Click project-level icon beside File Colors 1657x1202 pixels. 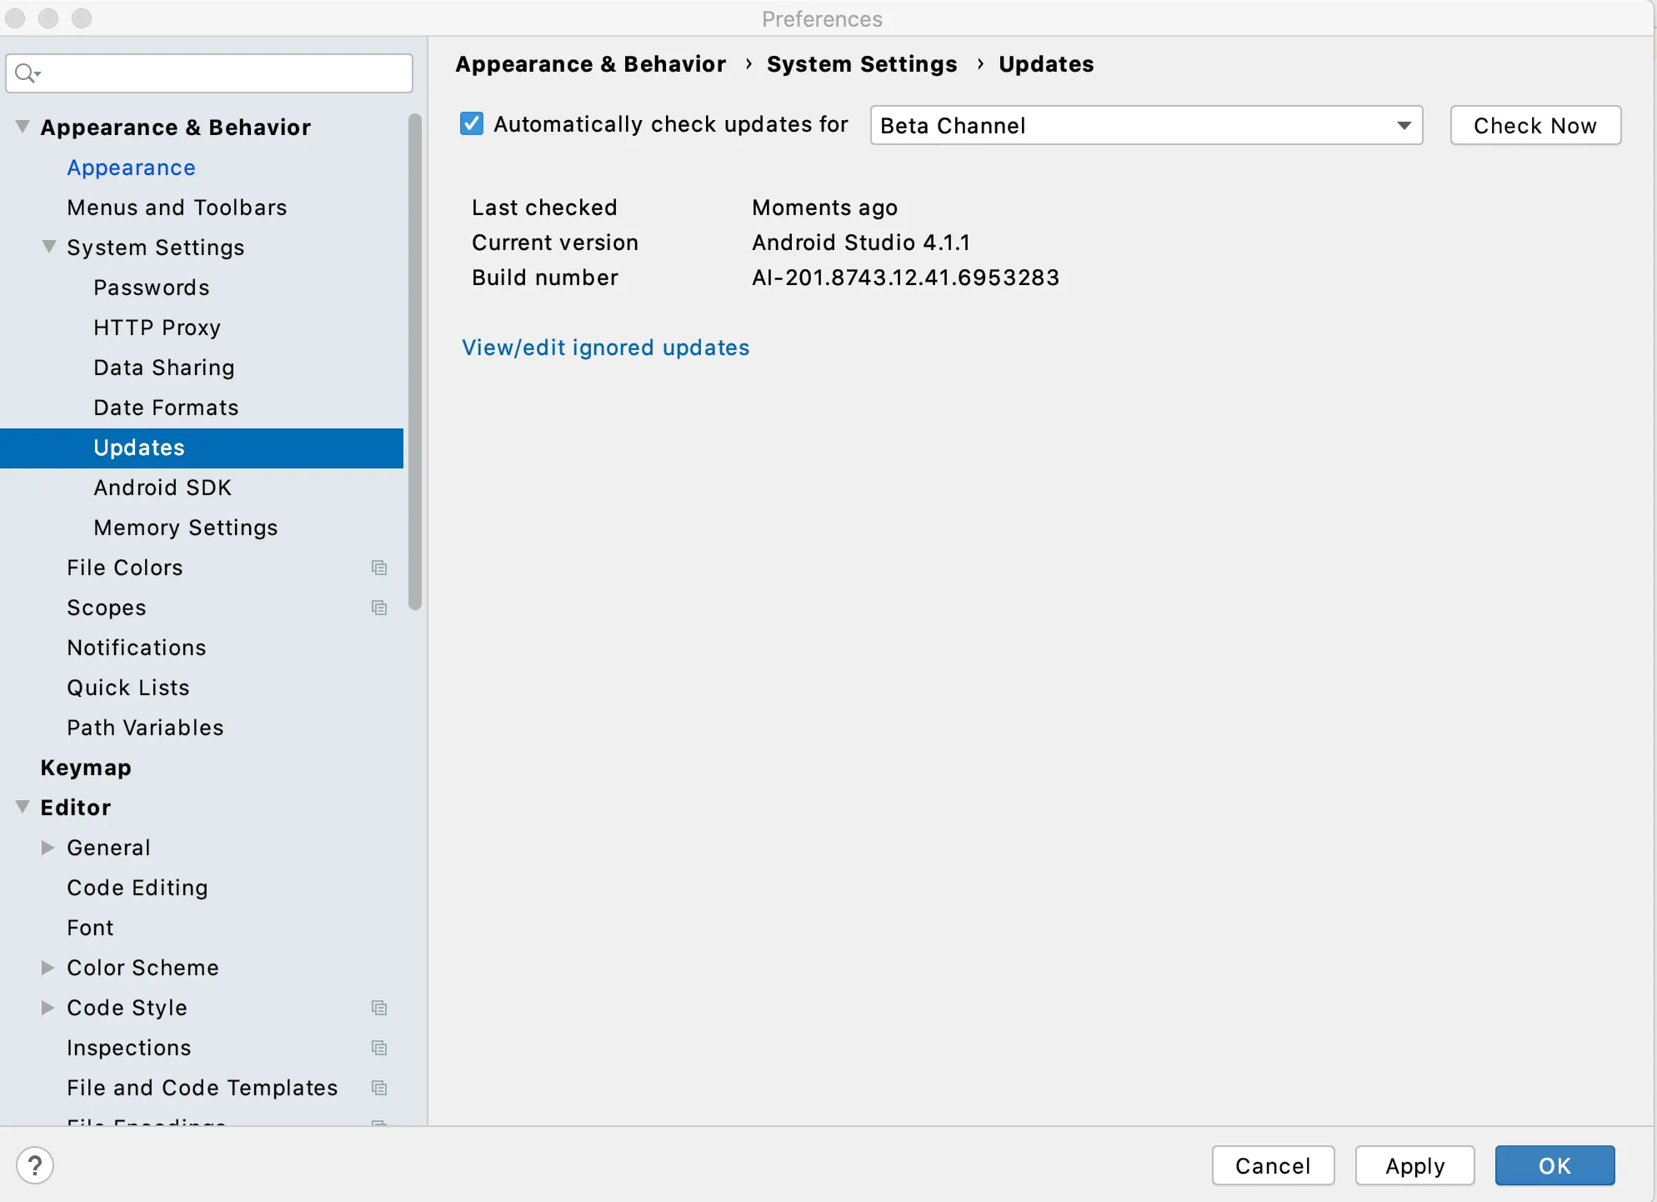[379, 568]
